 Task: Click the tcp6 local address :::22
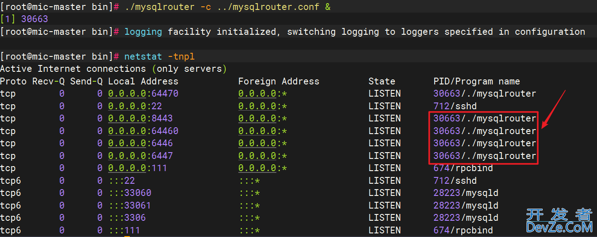pos(121,181)
